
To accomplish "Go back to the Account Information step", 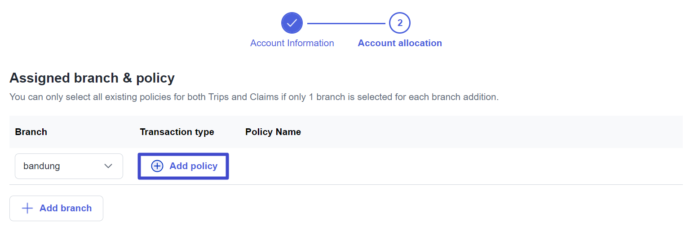I will tap(292, 43).
